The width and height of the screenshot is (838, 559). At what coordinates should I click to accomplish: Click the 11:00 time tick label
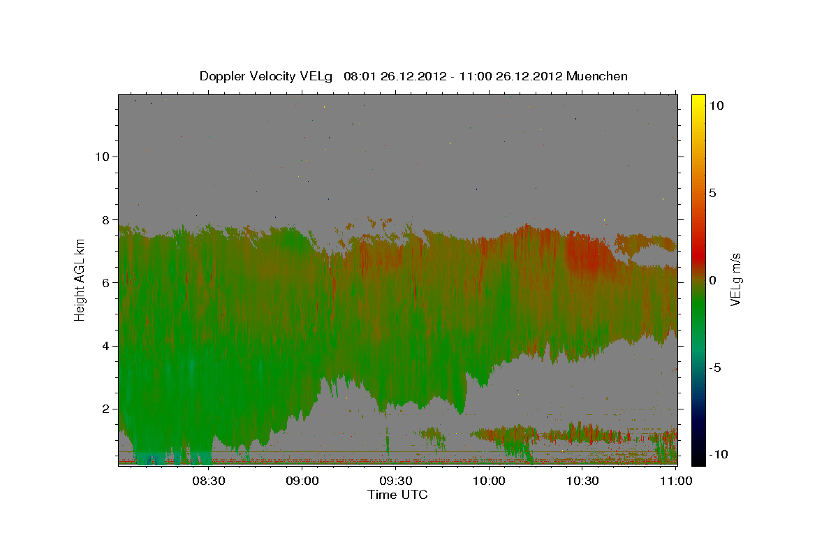pos(675,481)
